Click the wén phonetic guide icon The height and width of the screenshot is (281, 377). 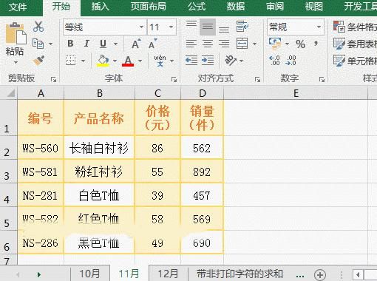click(x=160, y=61)
